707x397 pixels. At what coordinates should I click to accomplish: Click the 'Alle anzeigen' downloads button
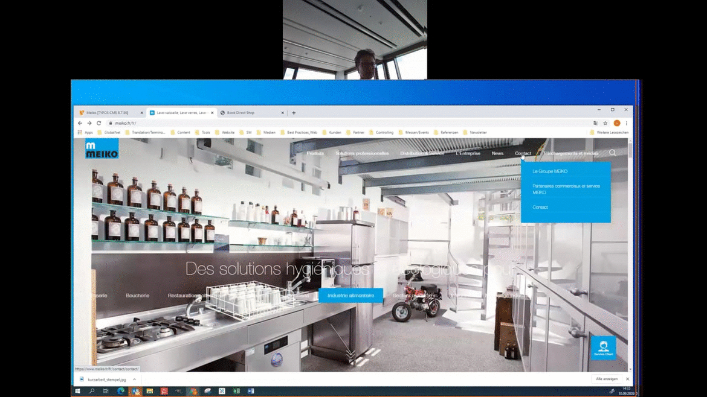pyautogui.click(x=607, y=379)
